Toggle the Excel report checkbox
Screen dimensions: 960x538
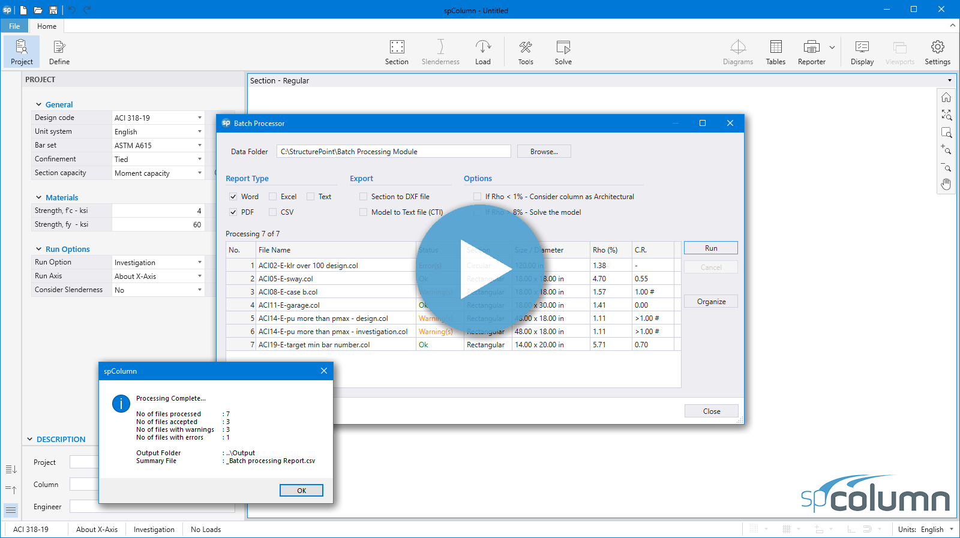coord(272,197)
